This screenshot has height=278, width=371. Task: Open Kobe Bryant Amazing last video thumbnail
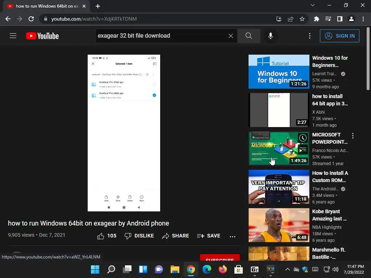coord(279,225)
